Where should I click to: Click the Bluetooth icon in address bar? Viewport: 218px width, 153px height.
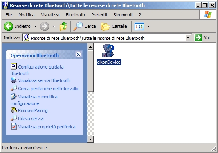pos(27,38)
